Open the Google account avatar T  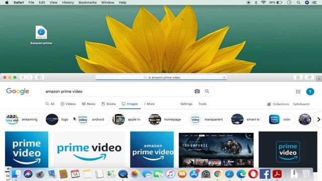(x=310, y=92)
